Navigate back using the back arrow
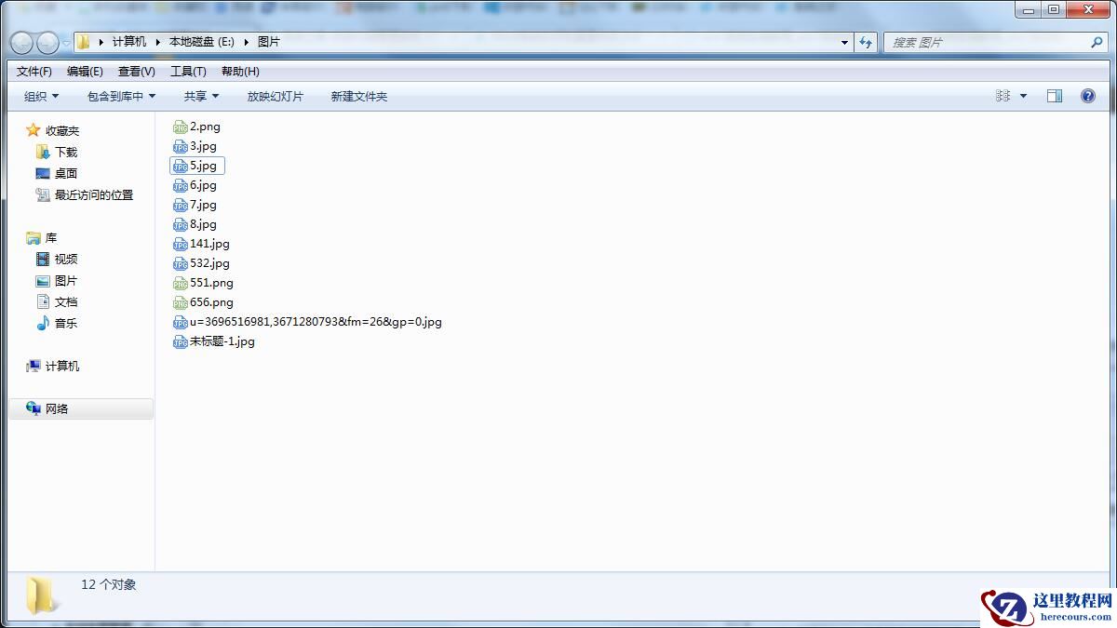The width and height of the screenshot is (1117, 628). (x=22, y=42)
